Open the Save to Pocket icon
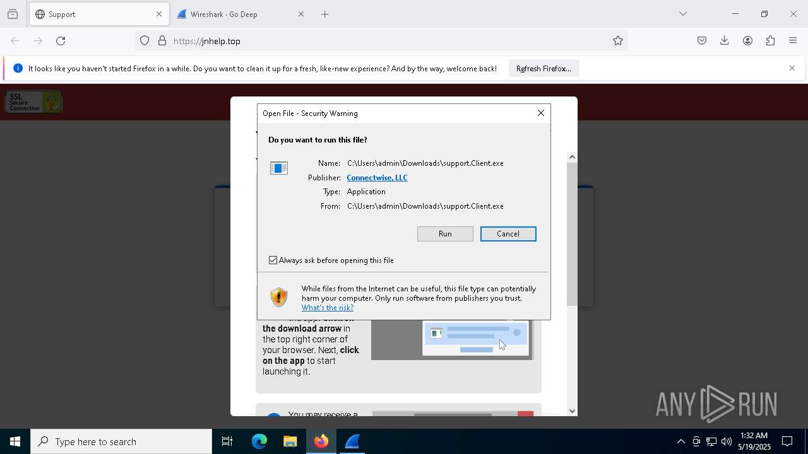The width and height of the screenshot is (808, 454). [702, 41]
